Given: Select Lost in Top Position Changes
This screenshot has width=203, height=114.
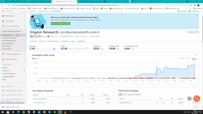Looking at the screenshot, I should 125,94.
